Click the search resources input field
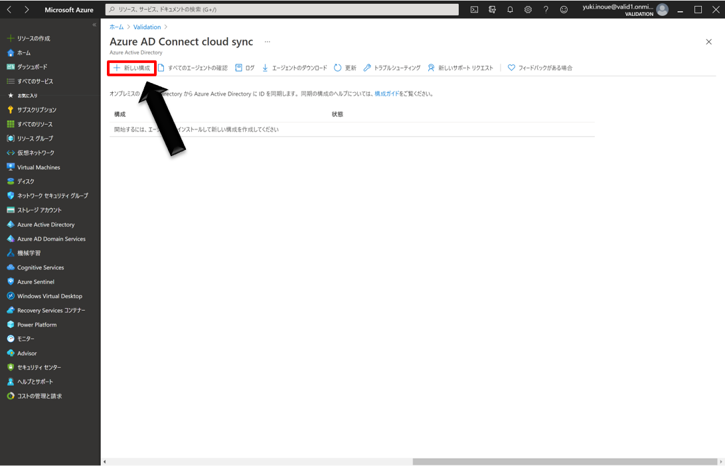Image resolution: width=725 pixels, height=466 pixels. click(x=282, y=10)
